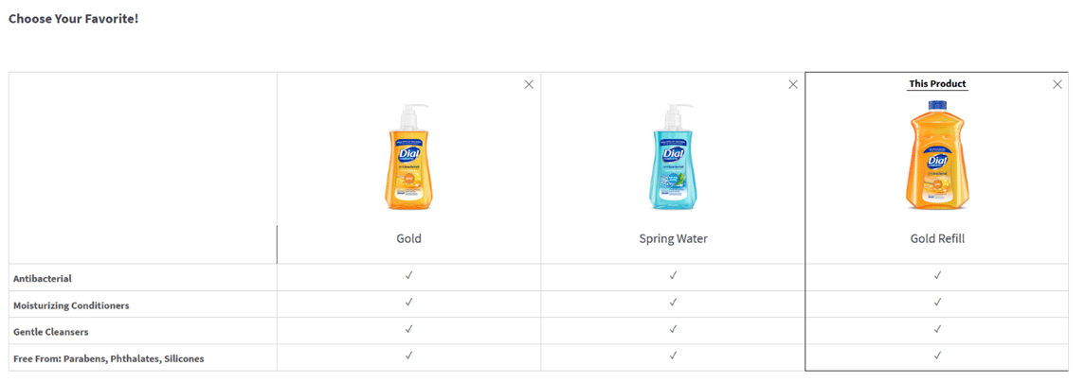
Task: Click the Gold product name
Action: click(409, 238)
